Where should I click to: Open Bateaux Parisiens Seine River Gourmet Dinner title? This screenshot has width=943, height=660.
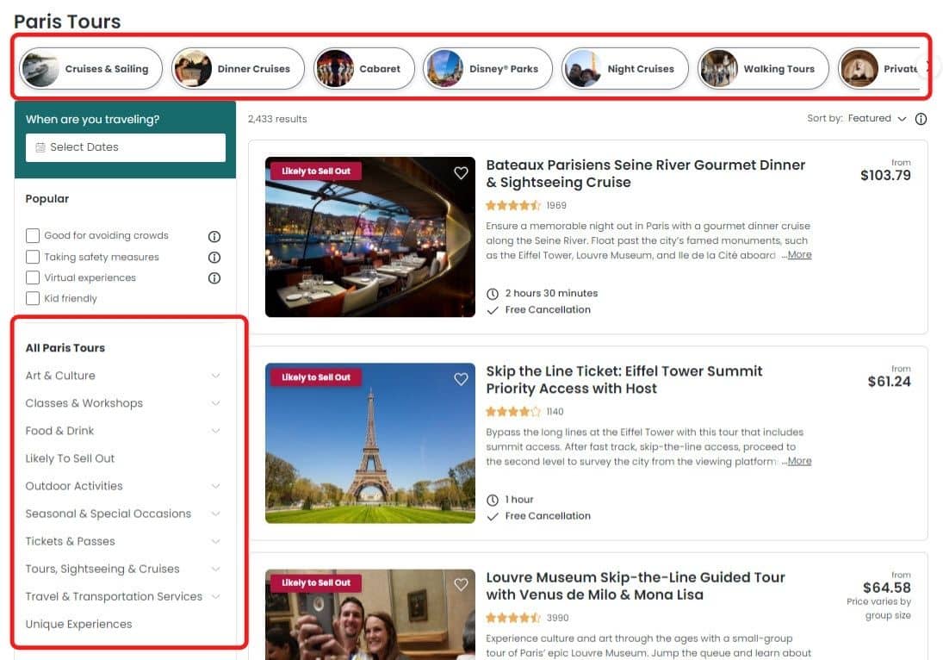point(645,173)
